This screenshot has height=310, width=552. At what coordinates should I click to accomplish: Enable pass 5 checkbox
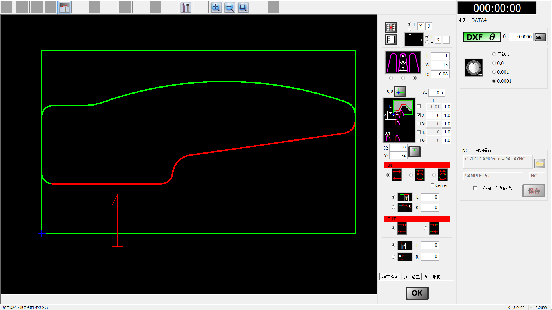point(419,140)
